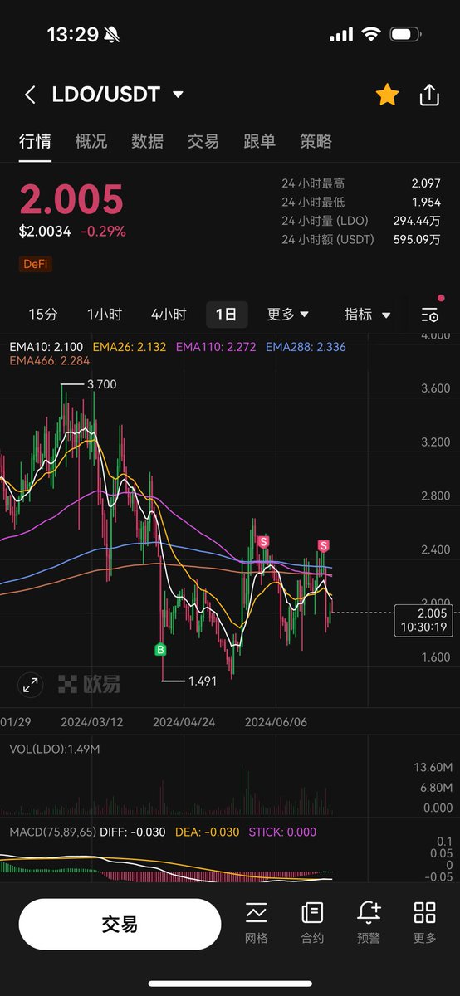Tap the $2.0034 USD price
This screenshot has height=996, width=460.
(x=46, y=232)
